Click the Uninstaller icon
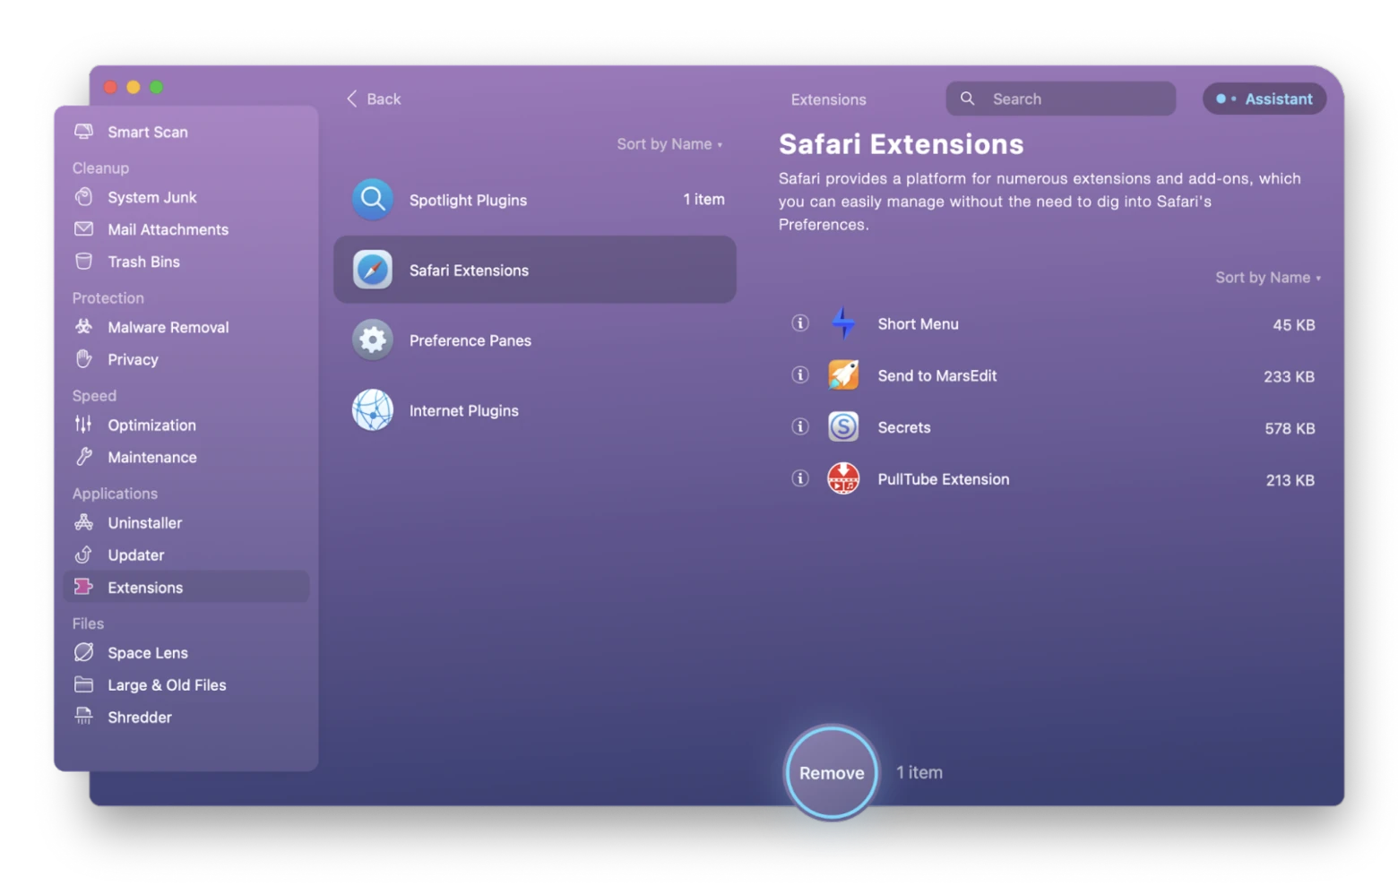The height and width of the screenshot is (894, 1398). 83,522
